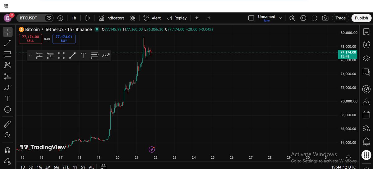
Task: Click the green market status dot
Action: (97, 30)
